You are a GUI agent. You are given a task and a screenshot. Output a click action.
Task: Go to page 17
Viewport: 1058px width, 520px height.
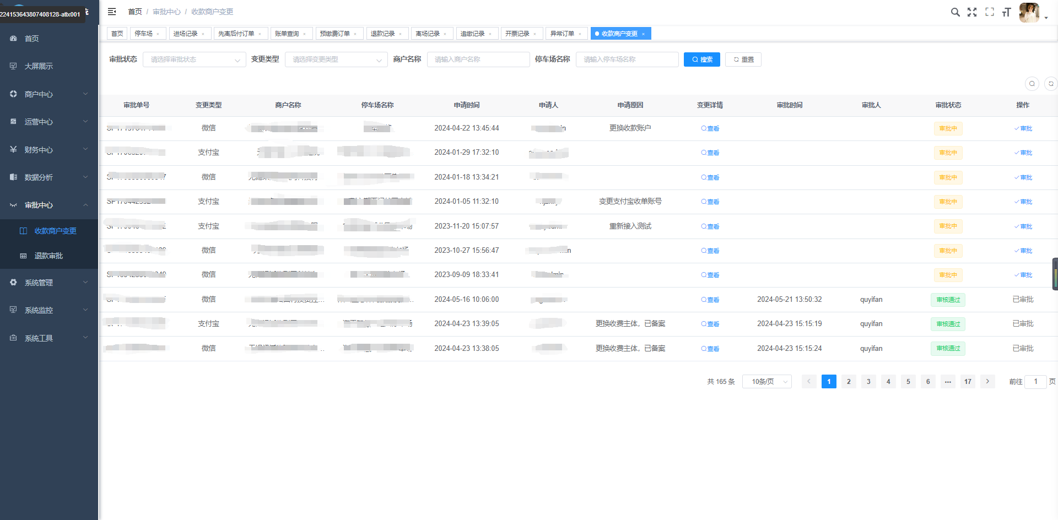point(968,382)
